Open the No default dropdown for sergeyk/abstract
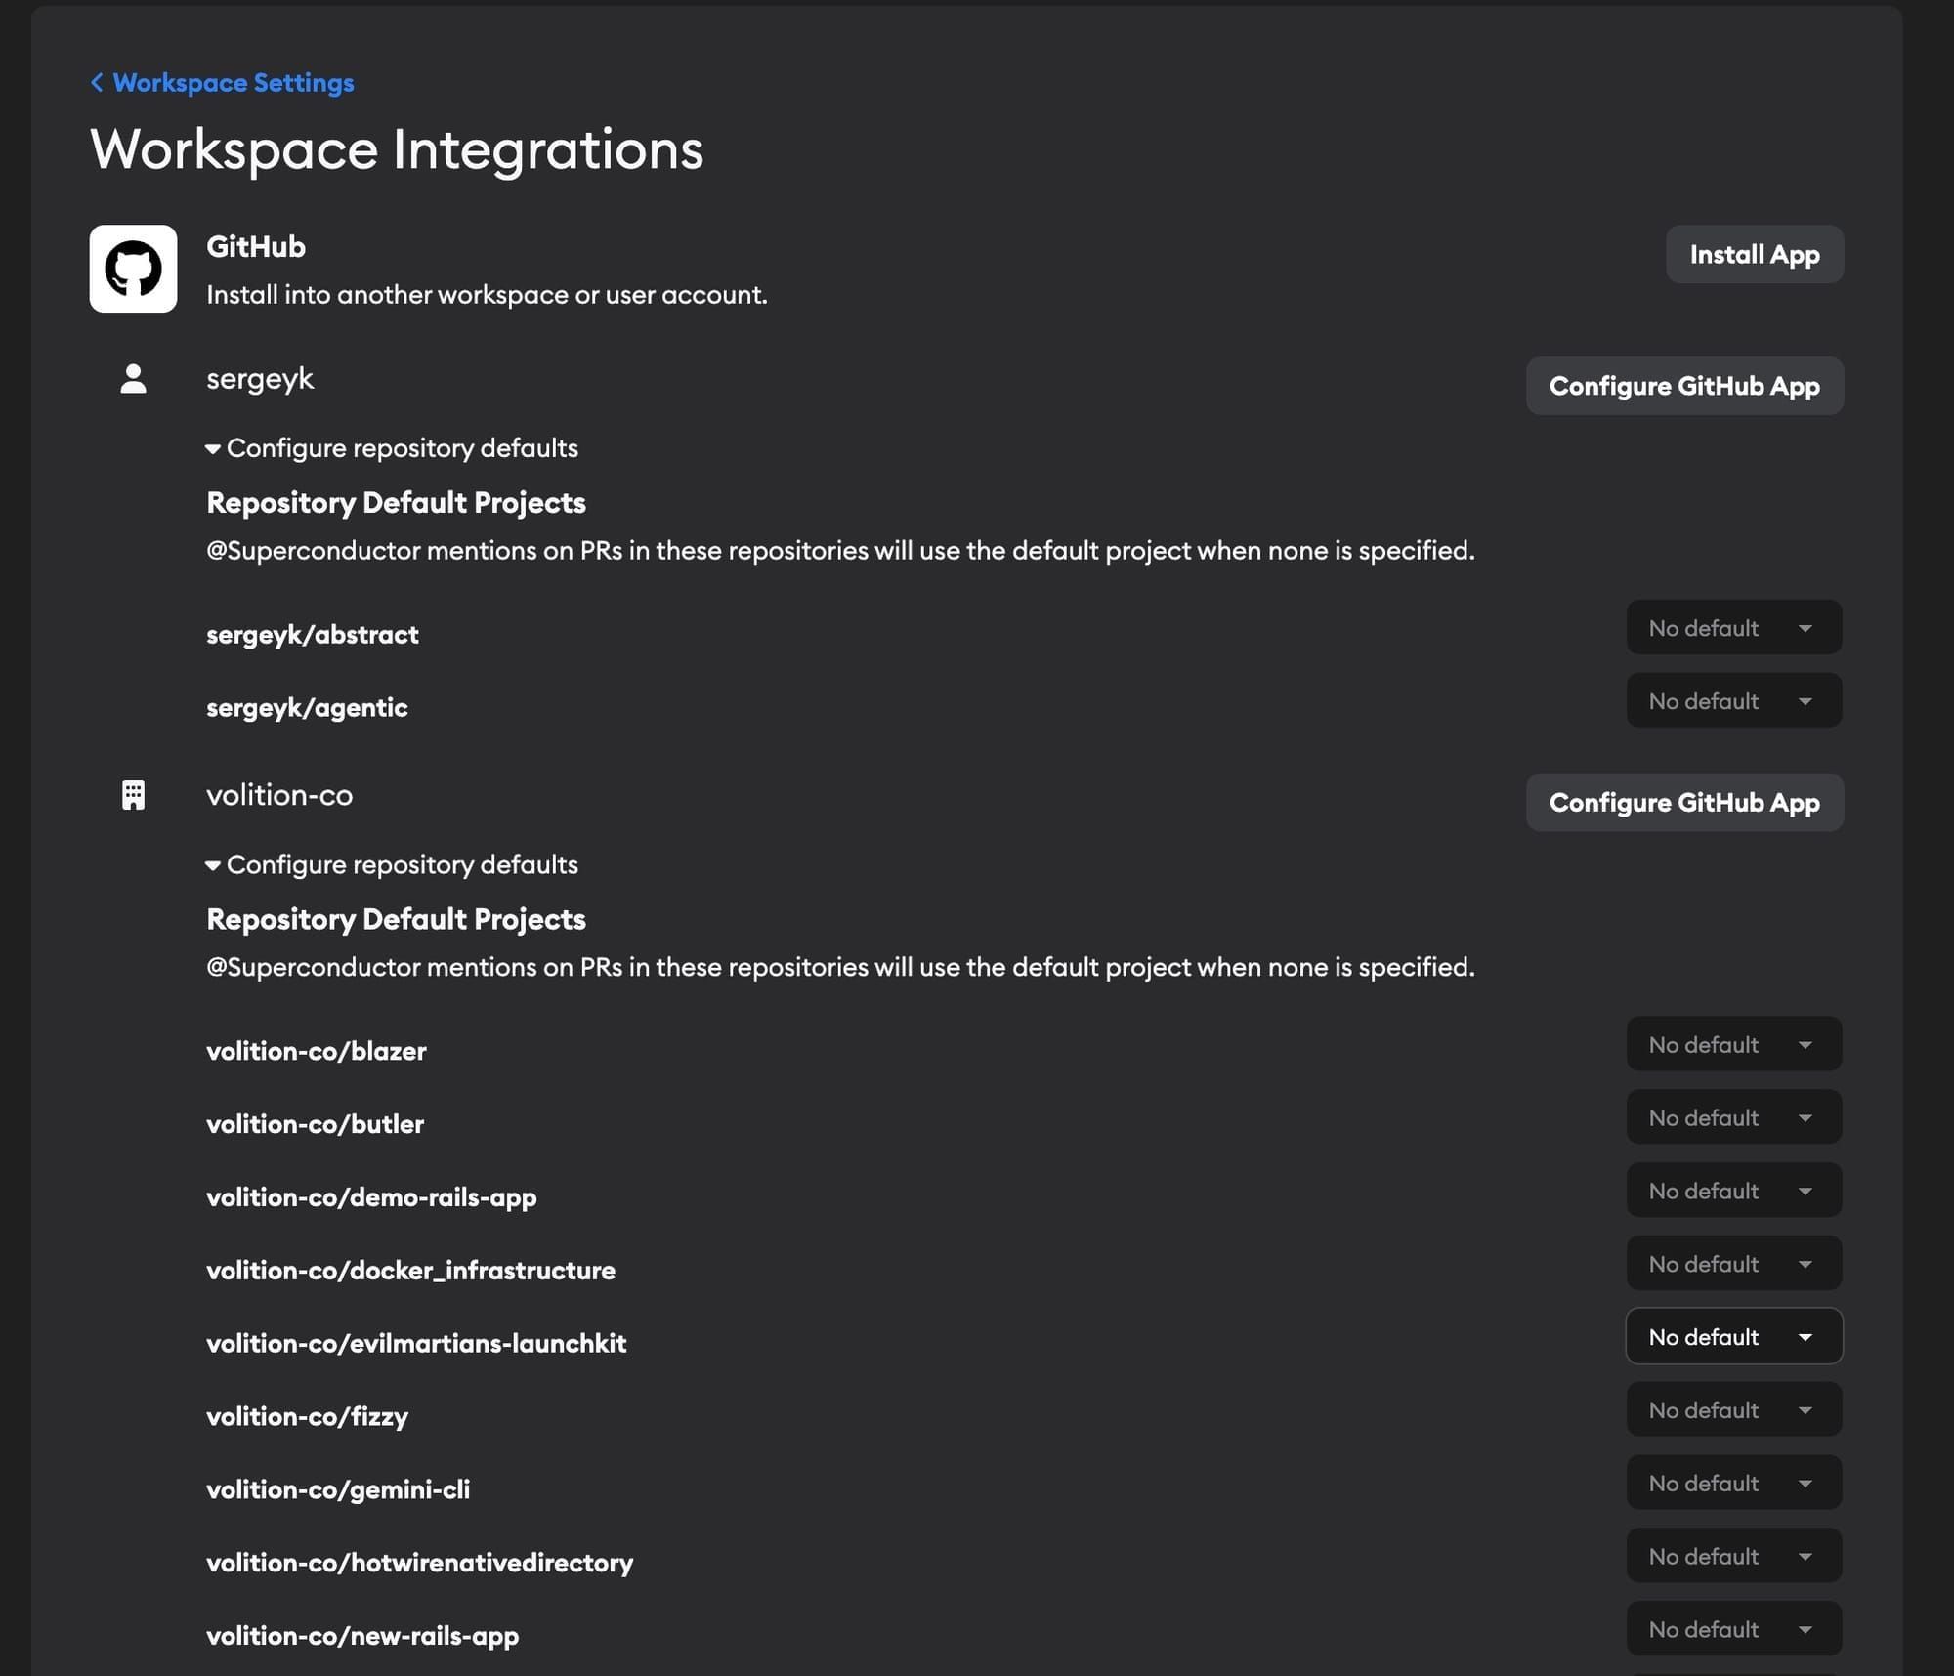This screenshot has height=1676, width=1954. pyautogui.click(x=1734, y=628)
